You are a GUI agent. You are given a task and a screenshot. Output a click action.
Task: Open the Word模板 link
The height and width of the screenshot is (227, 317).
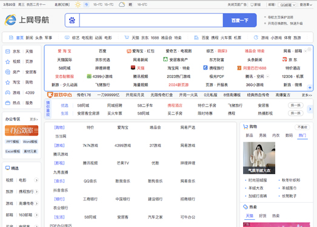click(x=30, y=142)
